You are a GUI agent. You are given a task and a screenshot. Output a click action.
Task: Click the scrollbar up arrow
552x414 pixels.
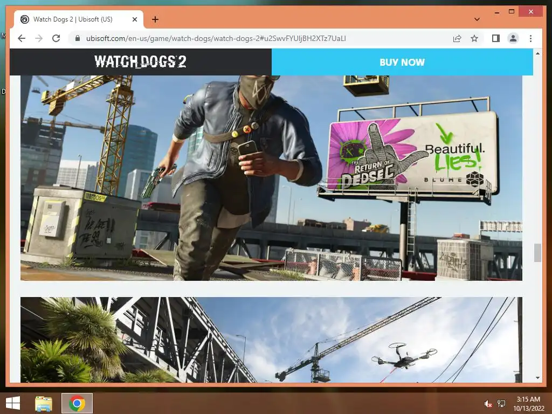pyautogui.click(x=537, y=53)
